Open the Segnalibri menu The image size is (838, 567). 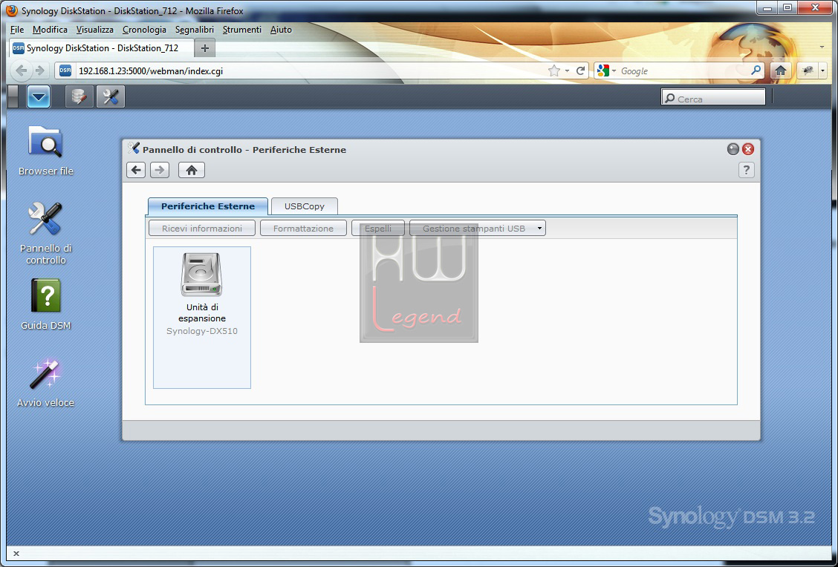[195, 30]
